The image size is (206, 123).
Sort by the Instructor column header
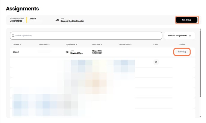point(44,45)
